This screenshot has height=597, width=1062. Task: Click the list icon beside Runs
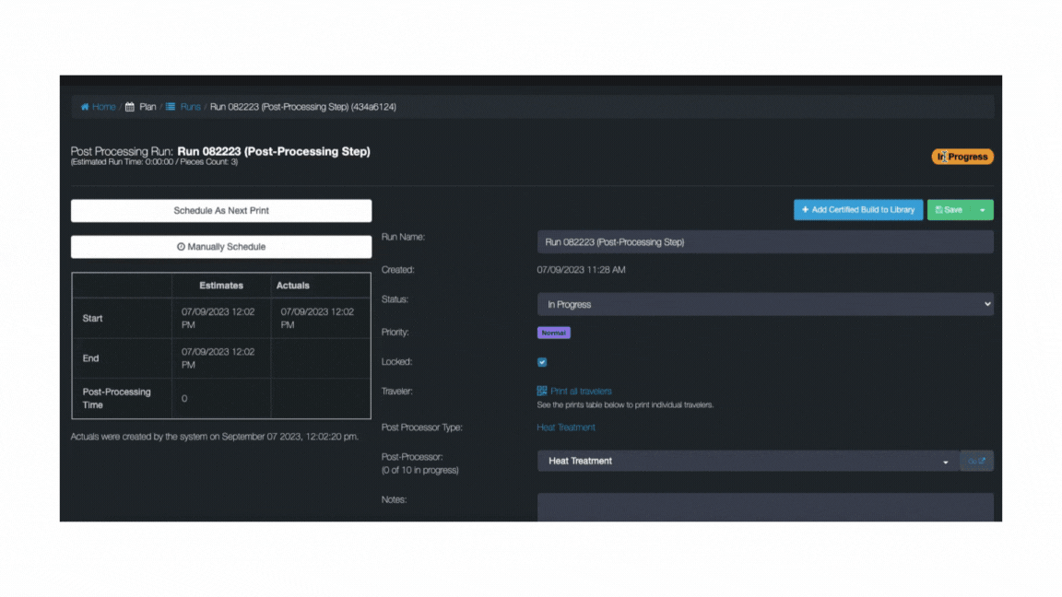point(171,107)
